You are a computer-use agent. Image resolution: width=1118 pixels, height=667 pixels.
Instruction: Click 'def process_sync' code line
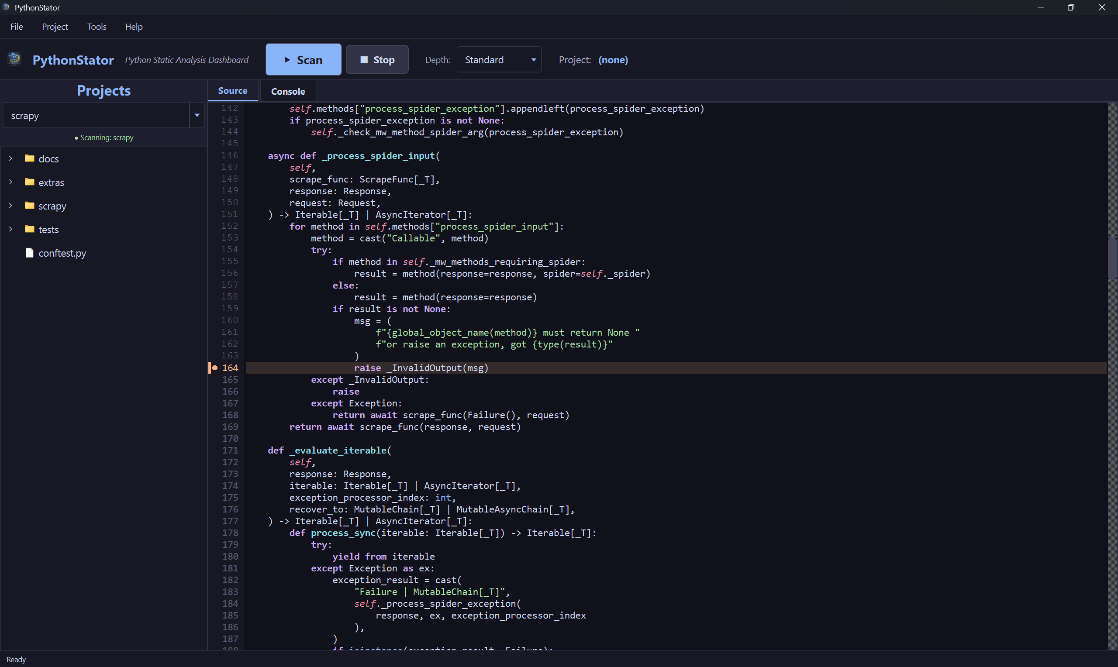coord(443,533)
